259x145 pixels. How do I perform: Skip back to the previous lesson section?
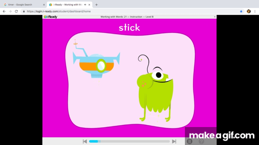(85, 141)
